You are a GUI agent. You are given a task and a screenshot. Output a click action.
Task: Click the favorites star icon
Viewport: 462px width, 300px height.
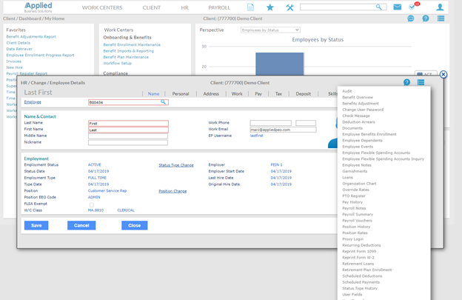coord(269,7)
